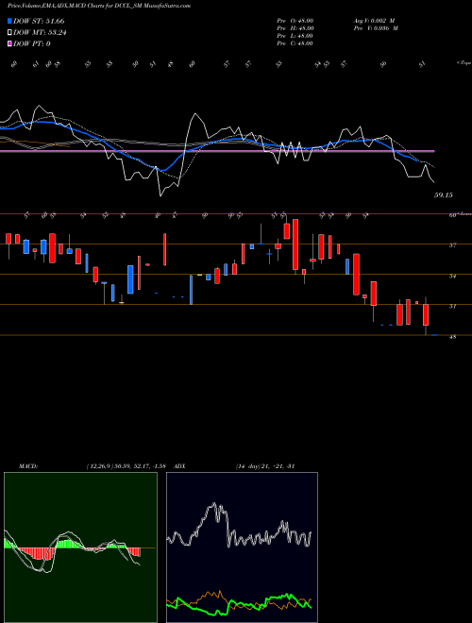Click the 59.15 value under the EMA chart
Viewport: 472px width, 623px height.
443,195
